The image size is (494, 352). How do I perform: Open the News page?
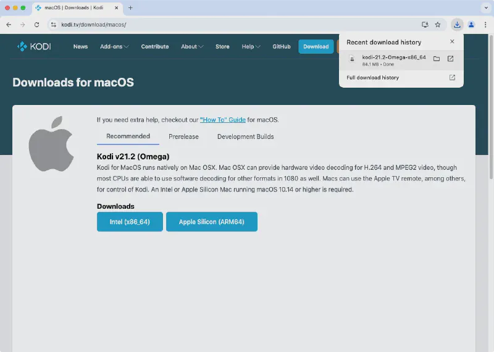[80, 47]
